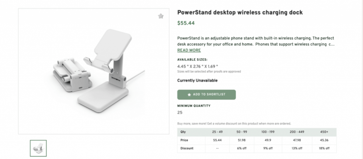Click the star icon in shortlist button
Viewport: 363px width, 159px height.
[189, 95]
